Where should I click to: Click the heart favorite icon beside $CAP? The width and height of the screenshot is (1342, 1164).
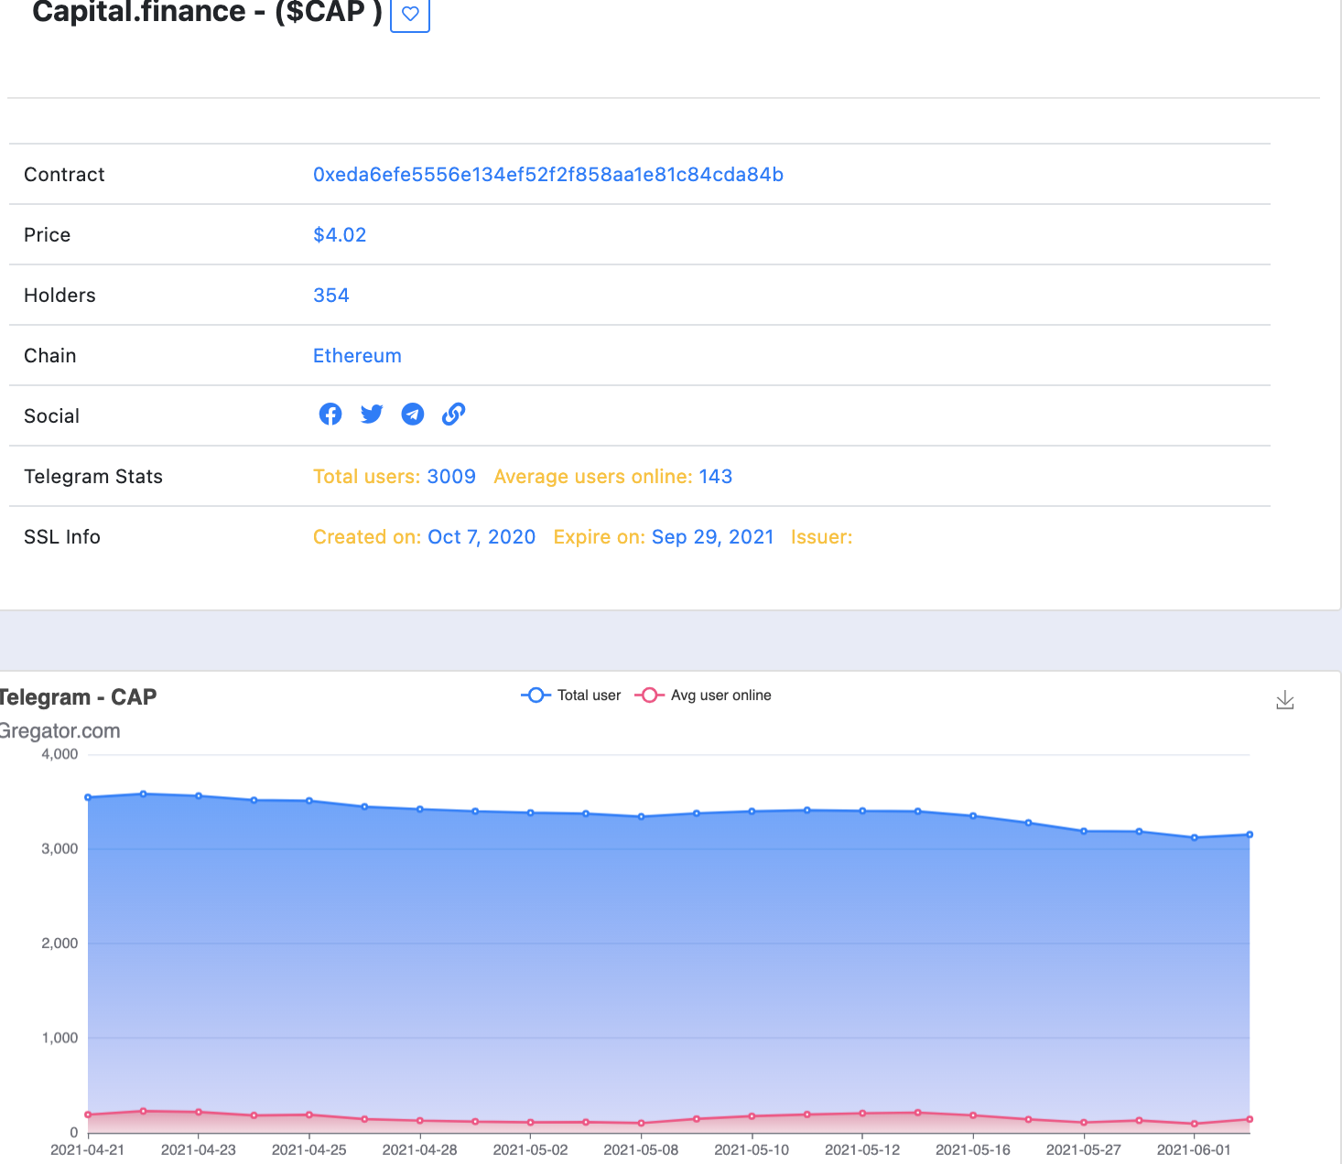click(x=410, y=14)
